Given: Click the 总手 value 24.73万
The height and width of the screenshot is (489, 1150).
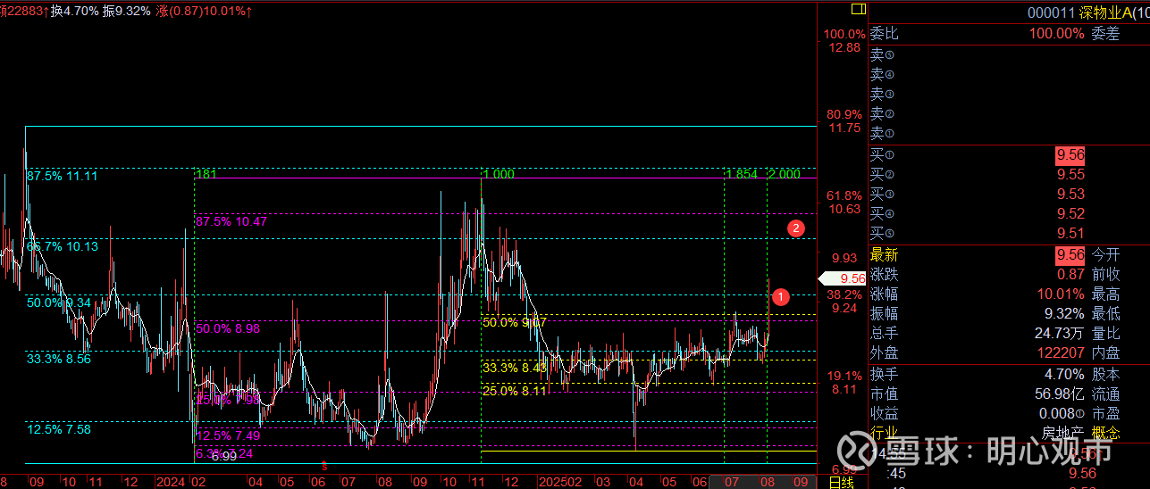Looking at the screenshot, I should click(x=1060, y=333).
